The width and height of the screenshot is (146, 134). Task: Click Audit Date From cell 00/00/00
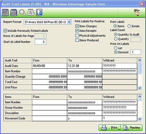pyautogui.click(x=49, y=66)
